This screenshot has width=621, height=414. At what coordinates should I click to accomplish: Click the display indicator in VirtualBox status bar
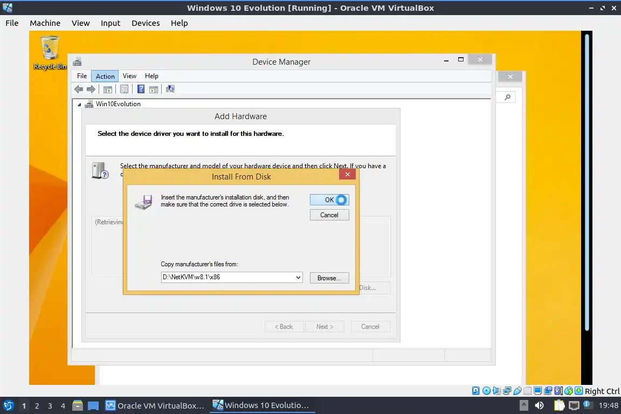pos(538,391)
